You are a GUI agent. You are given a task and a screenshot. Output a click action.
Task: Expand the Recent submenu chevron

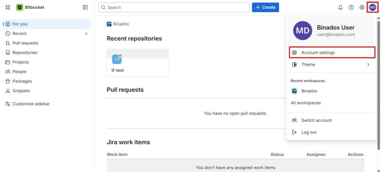coord(86,33)
